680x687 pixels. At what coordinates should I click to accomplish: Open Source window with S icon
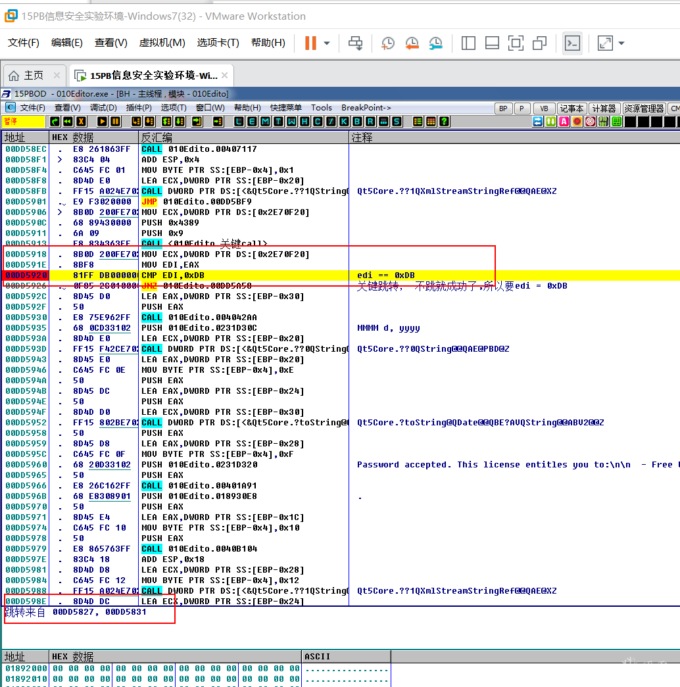click(397, 122)
